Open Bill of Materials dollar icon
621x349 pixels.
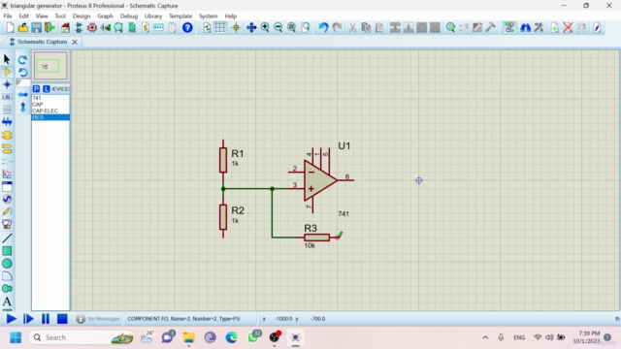tap(146, 27)
